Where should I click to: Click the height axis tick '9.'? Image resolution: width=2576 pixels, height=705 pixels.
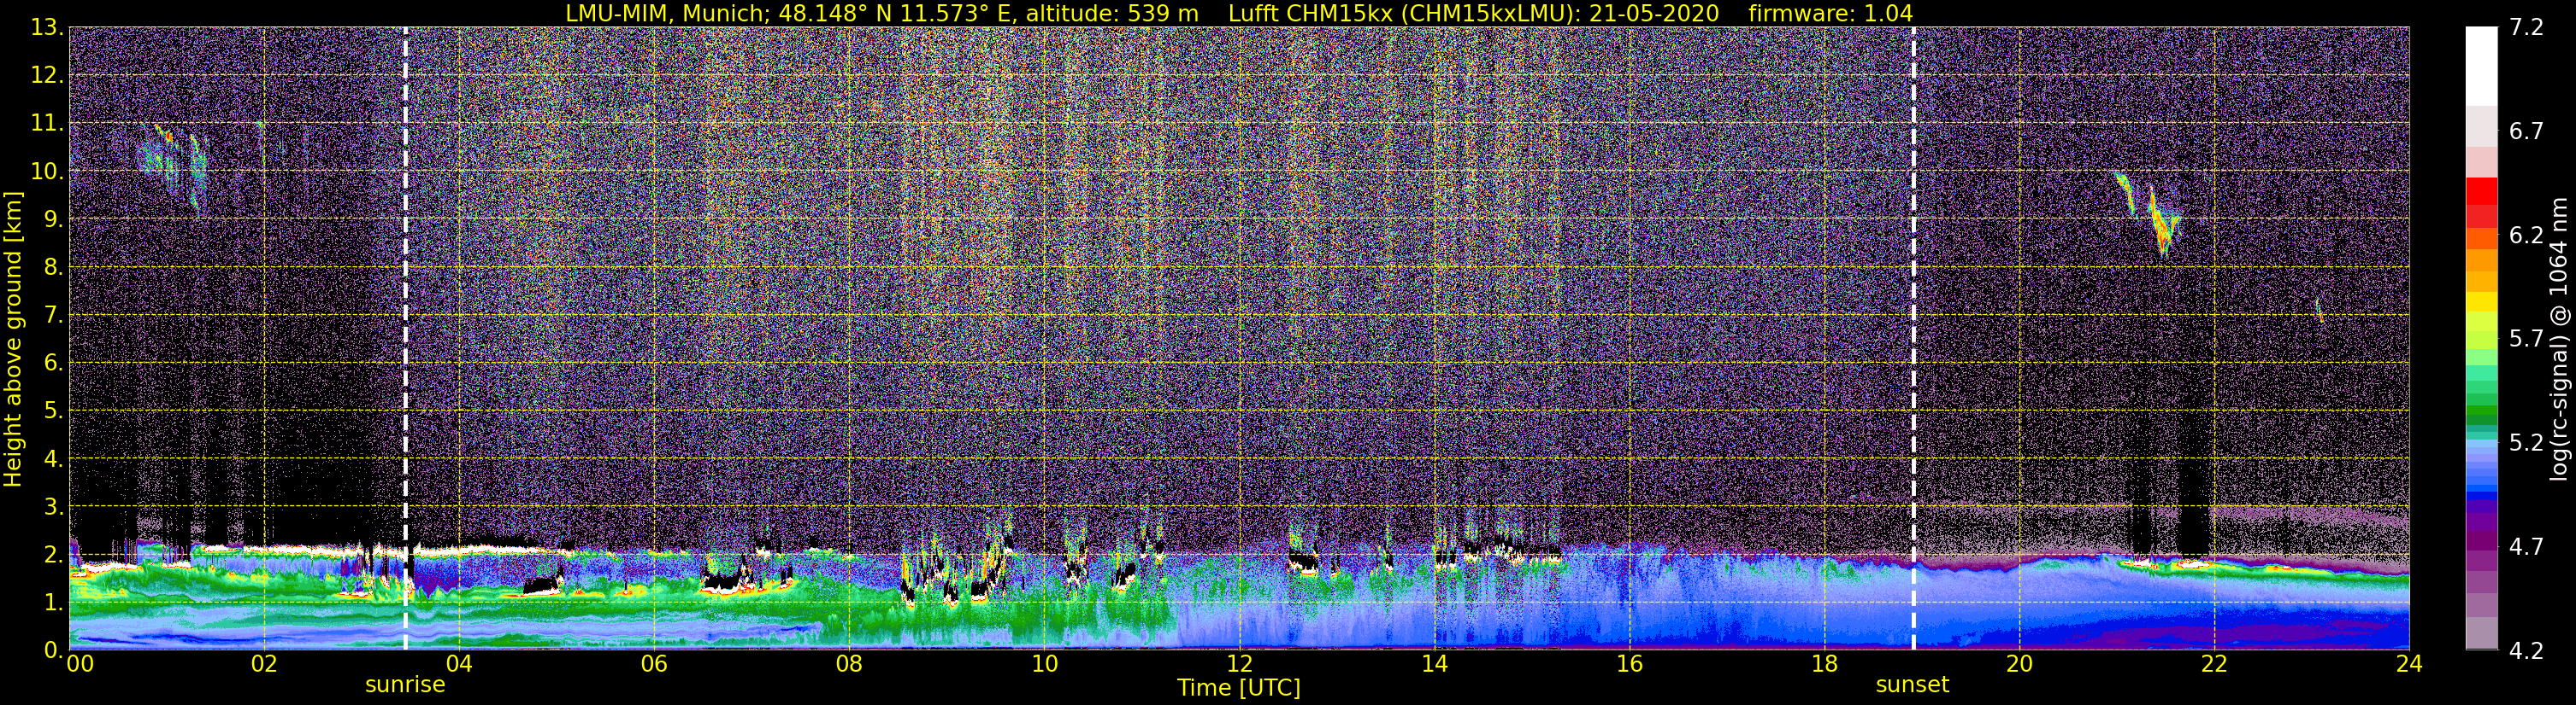[x=52, y=218]
